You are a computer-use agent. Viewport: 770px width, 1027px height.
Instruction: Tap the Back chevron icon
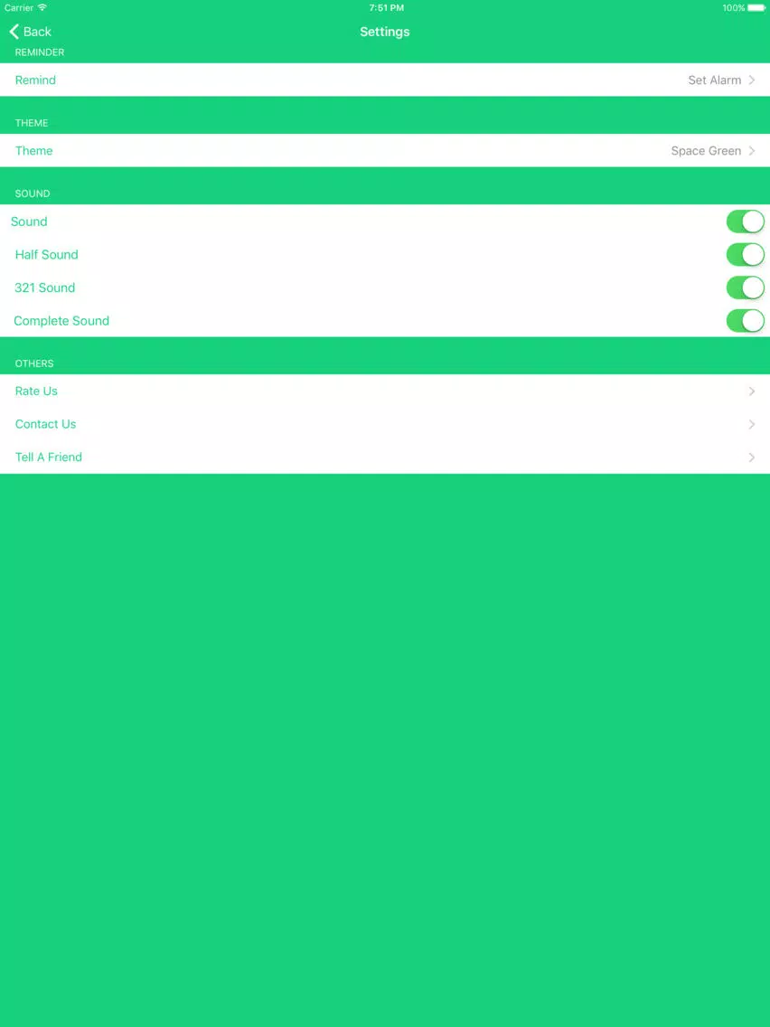(14, 32)
